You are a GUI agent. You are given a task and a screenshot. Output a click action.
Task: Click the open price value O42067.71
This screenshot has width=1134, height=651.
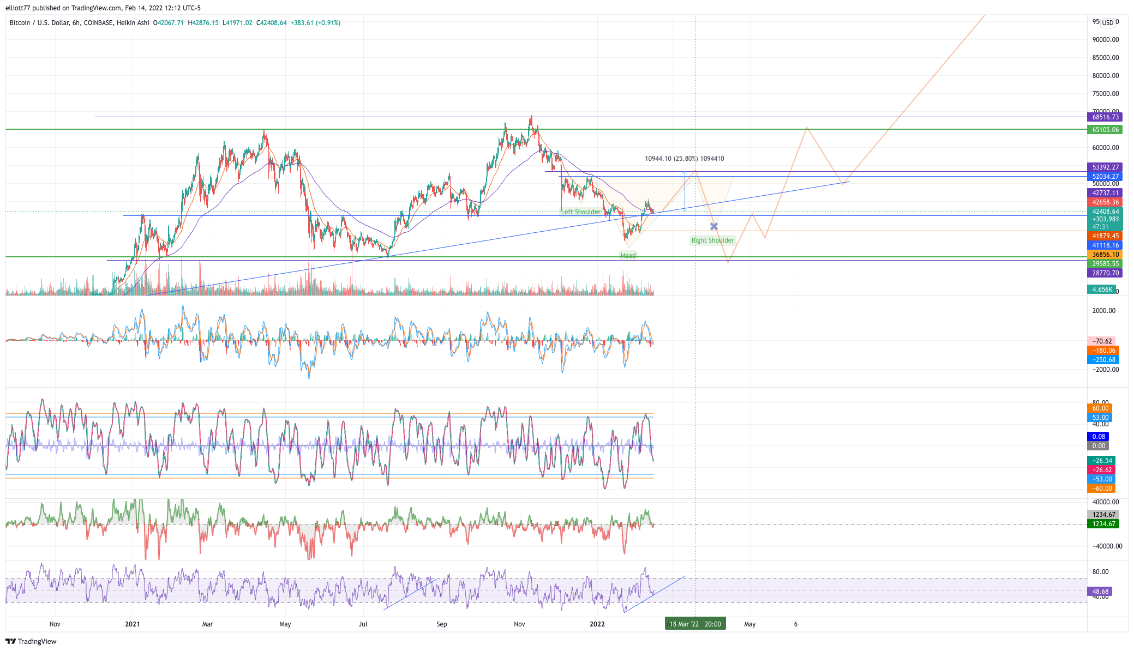tap(168, 23)
